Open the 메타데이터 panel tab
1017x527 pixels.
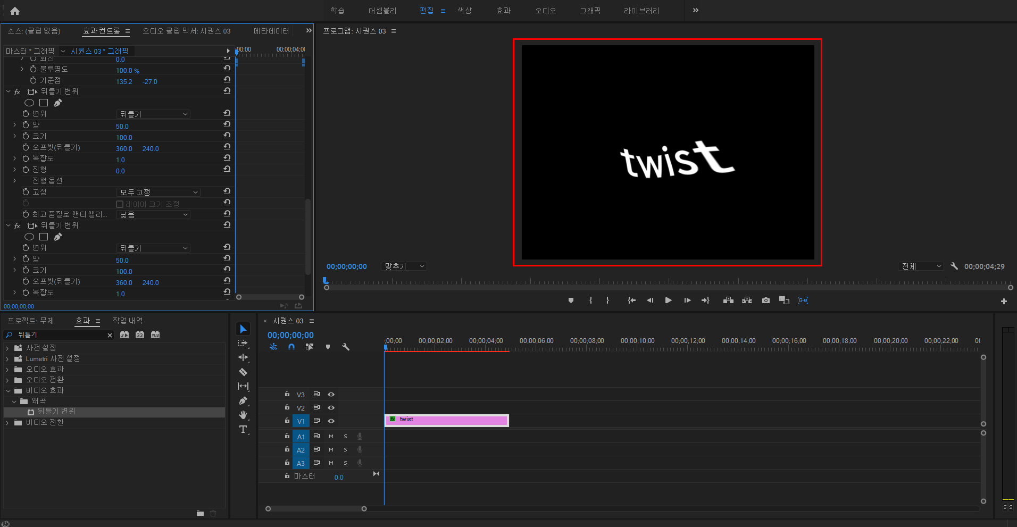coord(271,31)
